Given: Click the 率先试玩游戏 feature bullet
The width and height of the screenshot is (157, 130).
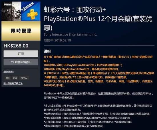Looking at the screenshot, I should tap(73, 126).
